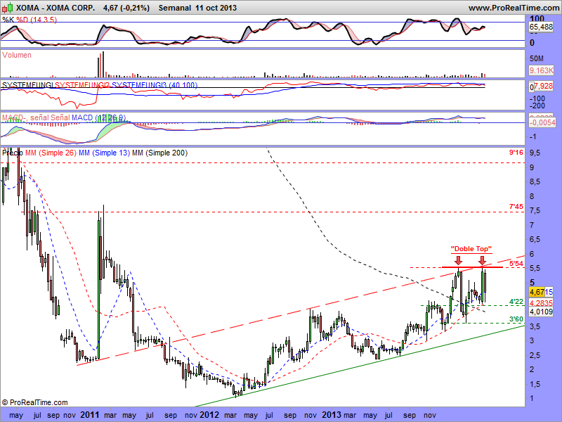Select the Señal MACD (12 26 9) label
This screenshot has width=562, height=422.
point(89,117)
